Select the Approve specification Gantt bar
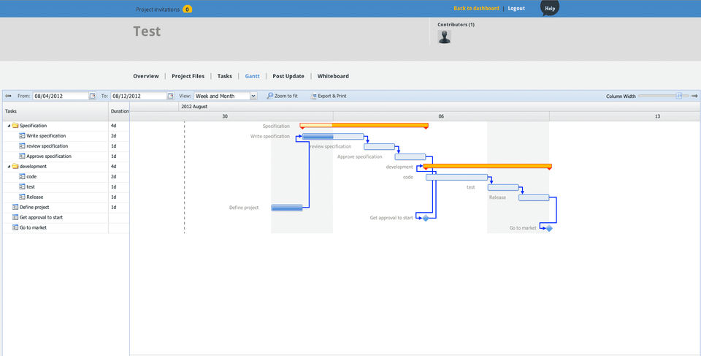701x356 pixels. 410,156
